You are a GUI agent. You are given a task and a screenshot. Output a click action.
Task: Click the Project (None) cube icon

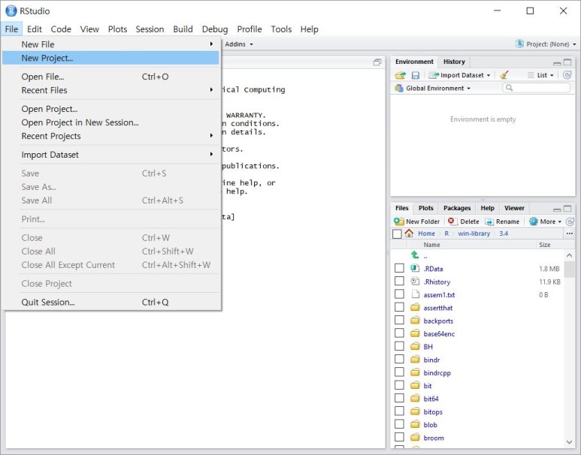point(519,44)
